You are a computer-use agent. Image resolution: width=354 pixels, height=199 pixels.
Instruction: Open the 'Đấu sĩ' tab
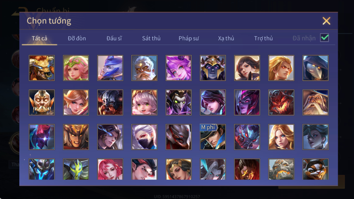(114, 38)
